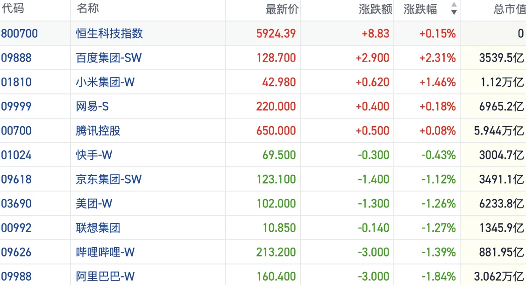The image size is (526, 285).
Task: Click the latest price 650.000
Action: click(x=276, y=130)
